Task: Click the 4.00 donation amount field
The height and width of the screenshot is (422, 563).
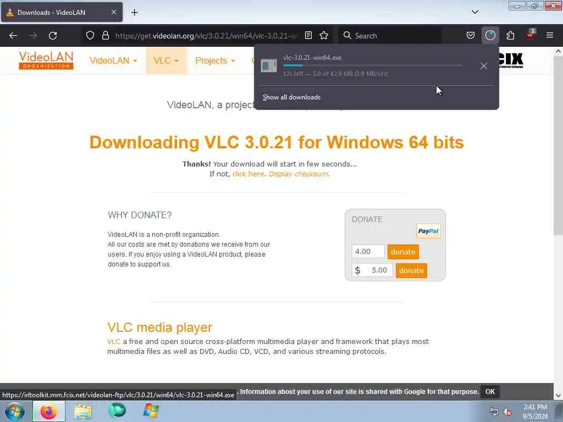Action: (x=368, y=252)
